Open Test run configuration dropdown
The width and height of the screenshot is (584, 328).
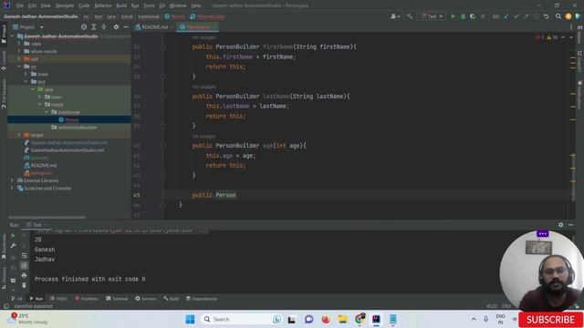click(432, 16)
